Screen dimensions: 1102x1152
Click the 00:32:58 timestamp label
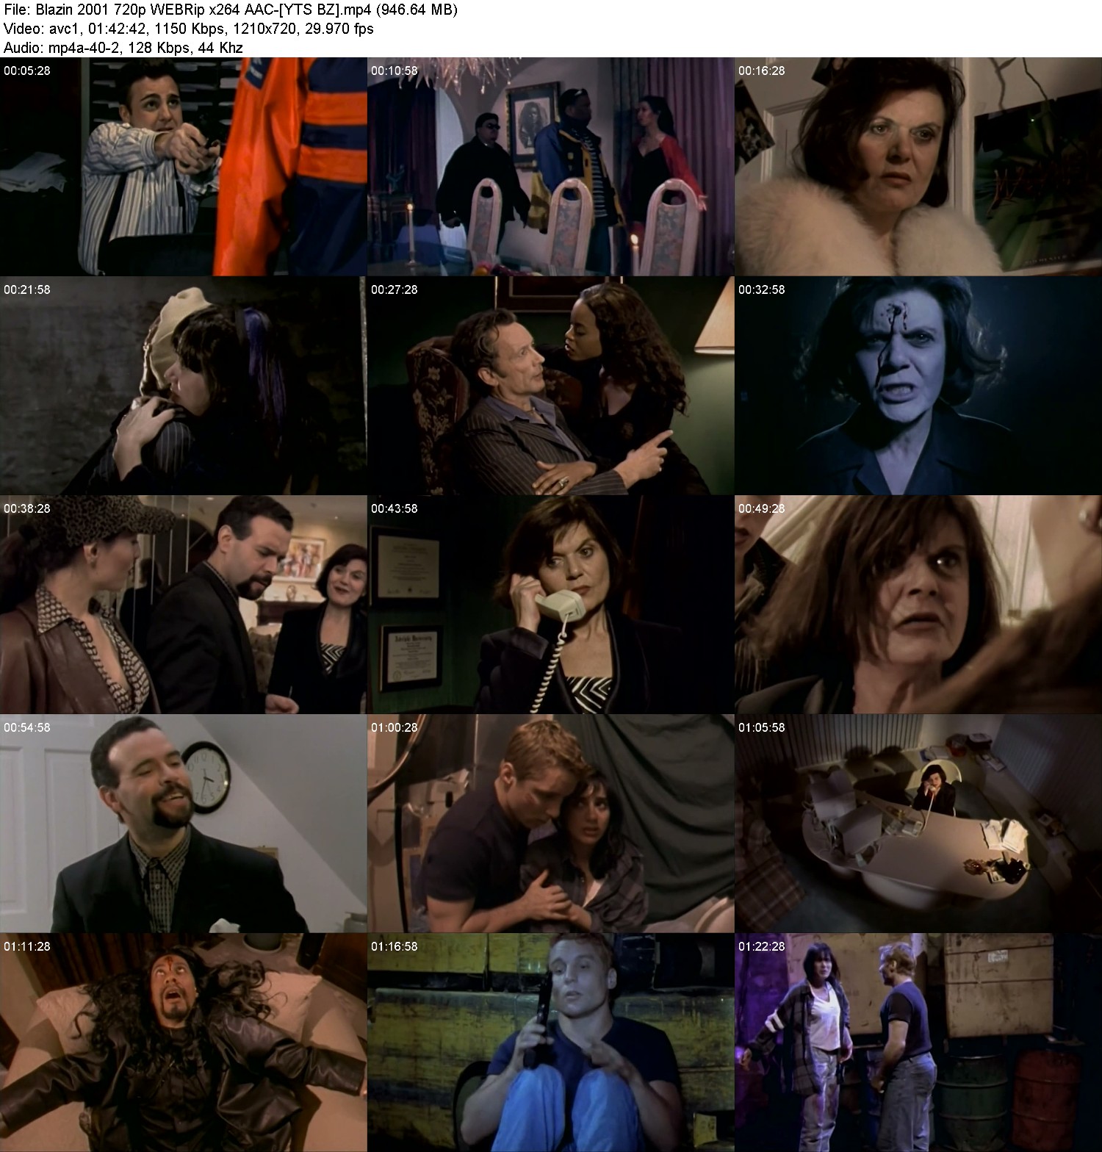[x=762, y=290]
